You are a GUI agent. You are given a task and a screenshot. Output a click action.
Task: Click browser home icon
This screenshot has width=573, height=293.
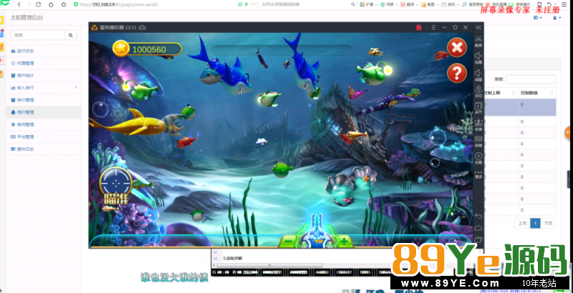pyautogui.click(x=51, y=4)
